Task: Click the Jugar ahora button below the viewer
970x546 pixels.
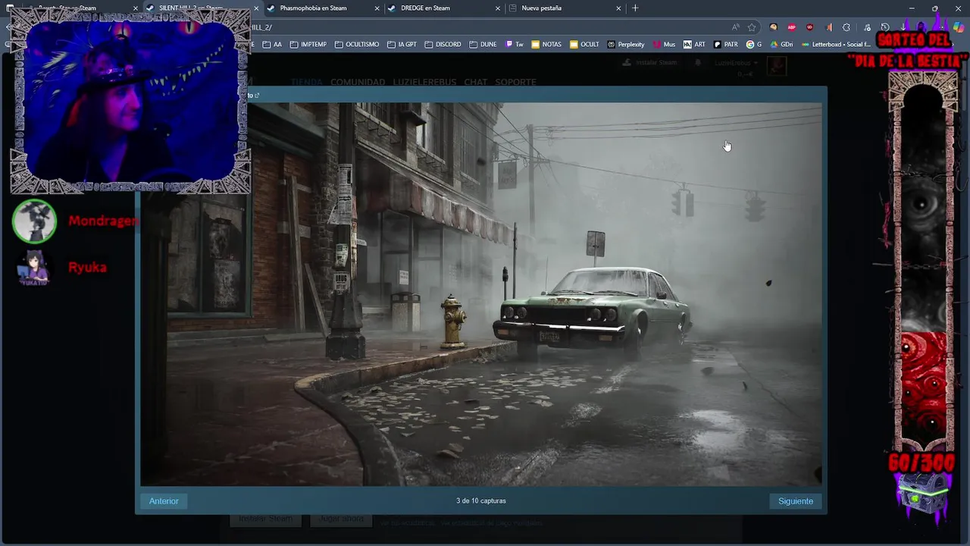Action: pyautogui.click(x=340, y=519)
